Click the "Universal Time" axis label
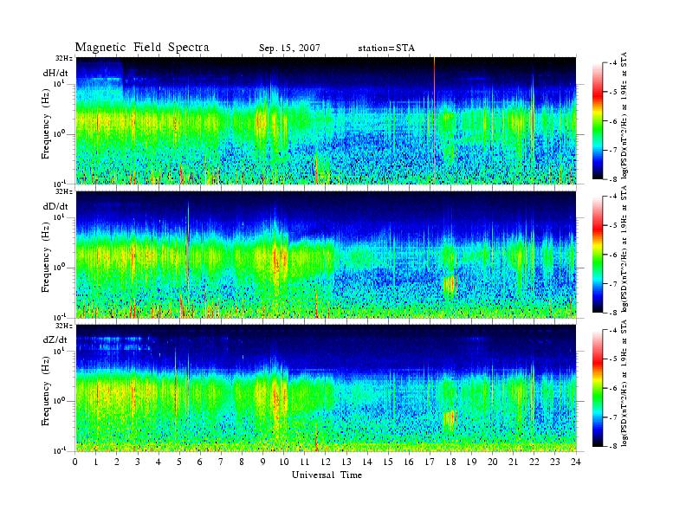Screen dimensions: 686x530 (327, 475)
